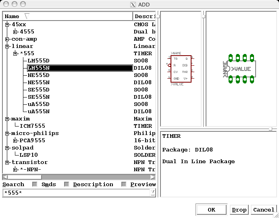Click 'Dual In Line Package' text

point(198,162)
